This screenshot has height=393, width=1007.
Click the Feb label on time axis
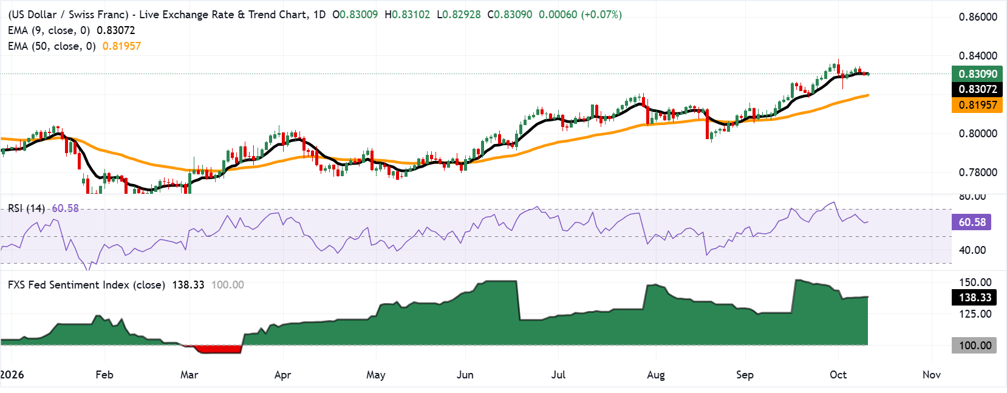click(104, 375)
